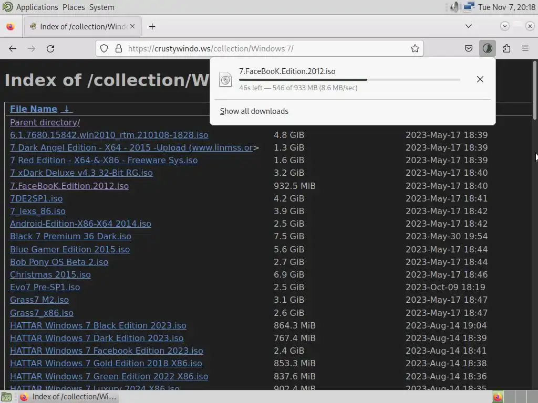Open the tracking protection shield icon
This screenshot has width=538, height=403.
104,49
